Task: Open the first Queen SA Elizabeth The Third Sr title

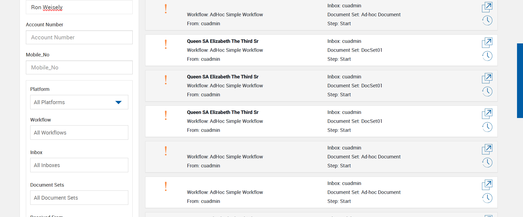Action: (x=223, y=41)
